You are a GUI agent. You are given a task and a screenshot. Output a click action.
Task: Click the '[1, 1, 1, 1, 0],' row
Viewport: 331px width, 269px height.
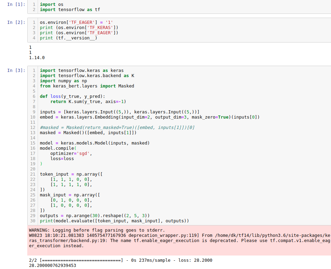(x=71, y=185)
